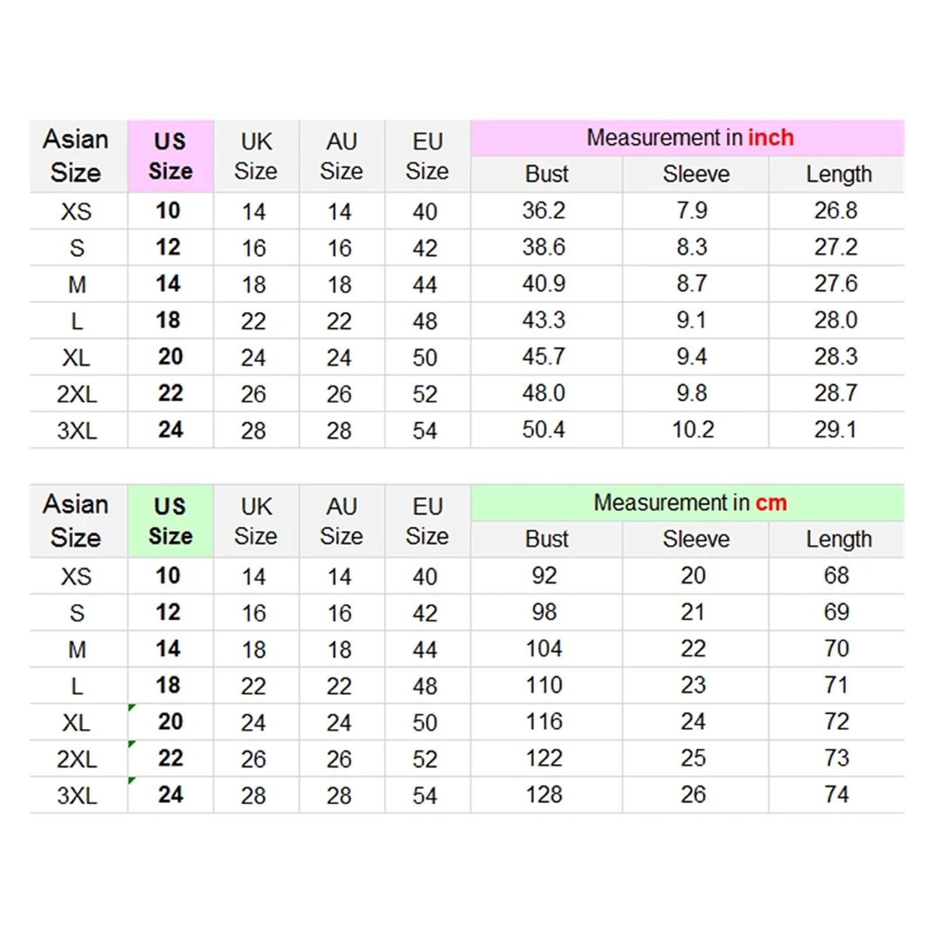Select the 36.2 bust cell for XS
Viewport: 934px width, 934px height.
click(x=546, y=211)
